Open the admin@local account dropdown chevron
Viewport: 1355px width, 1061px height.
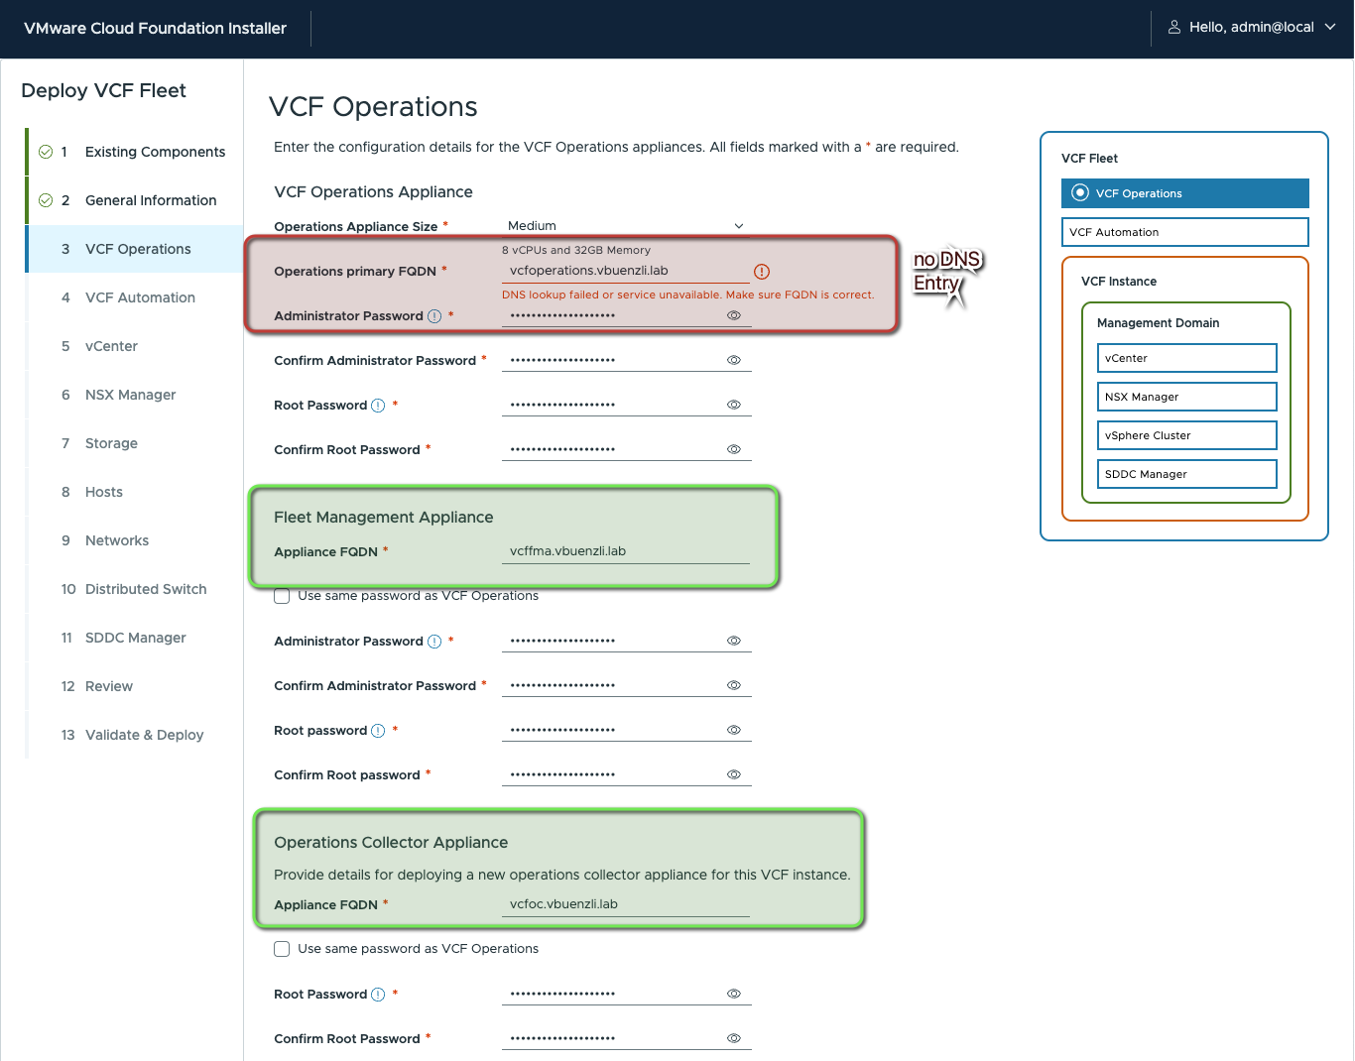tap(1330, 28)
